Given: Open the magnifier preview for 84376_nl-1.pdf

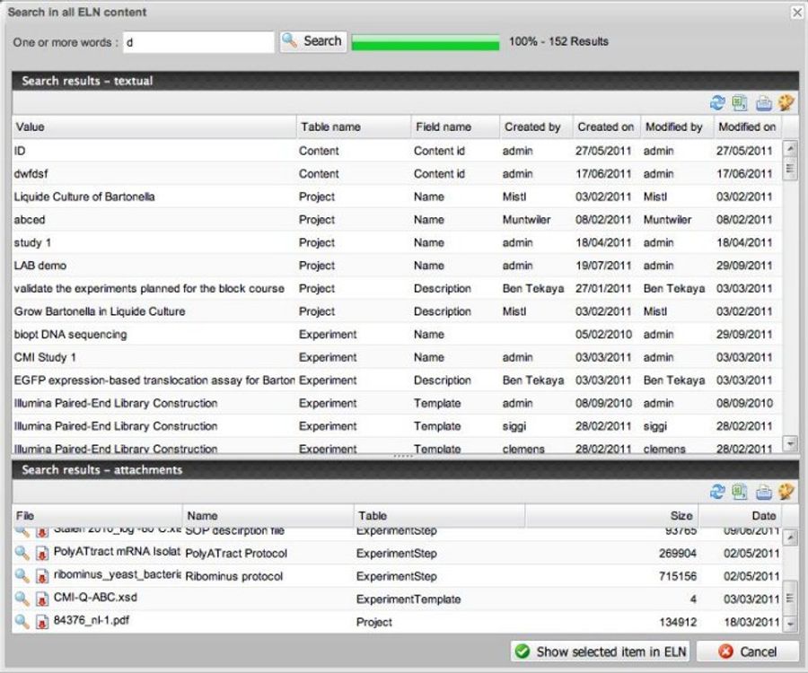Looking at the screenshot, I should [20, 621].
